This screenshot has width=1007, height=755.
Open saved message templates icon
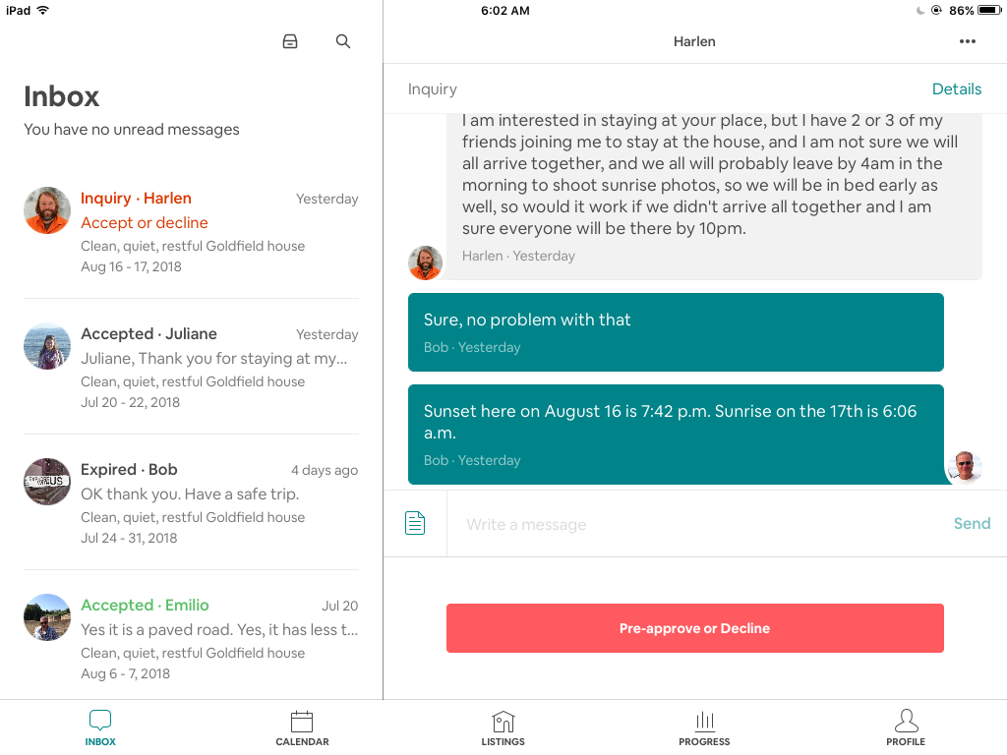click(x=414, y=522)
